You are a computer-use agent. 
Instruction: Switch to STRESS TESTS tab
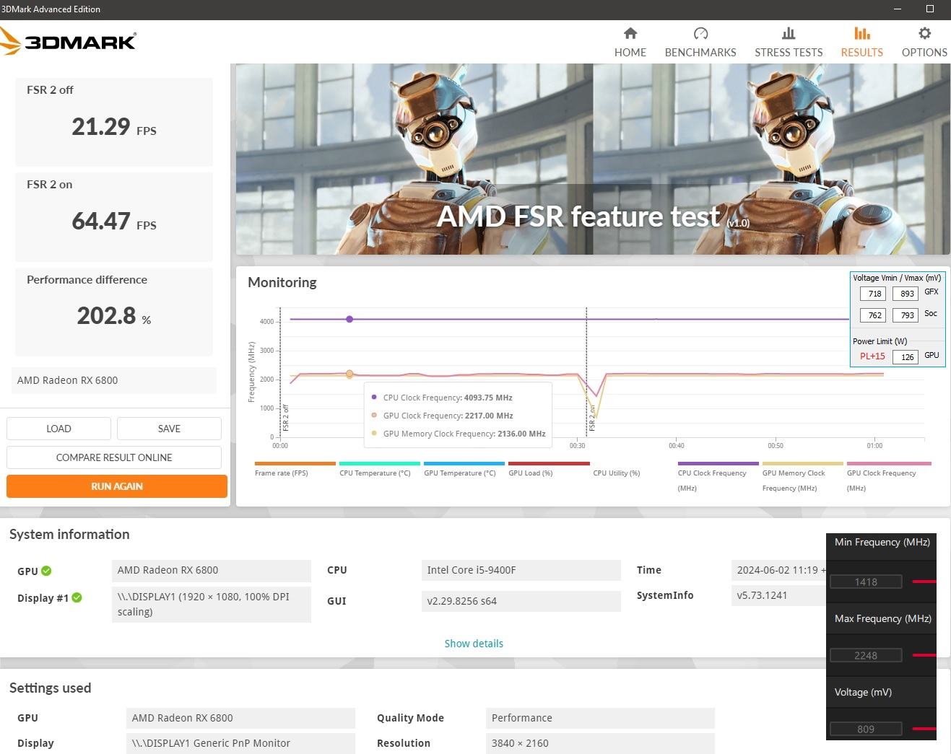[x=789, y=43]
